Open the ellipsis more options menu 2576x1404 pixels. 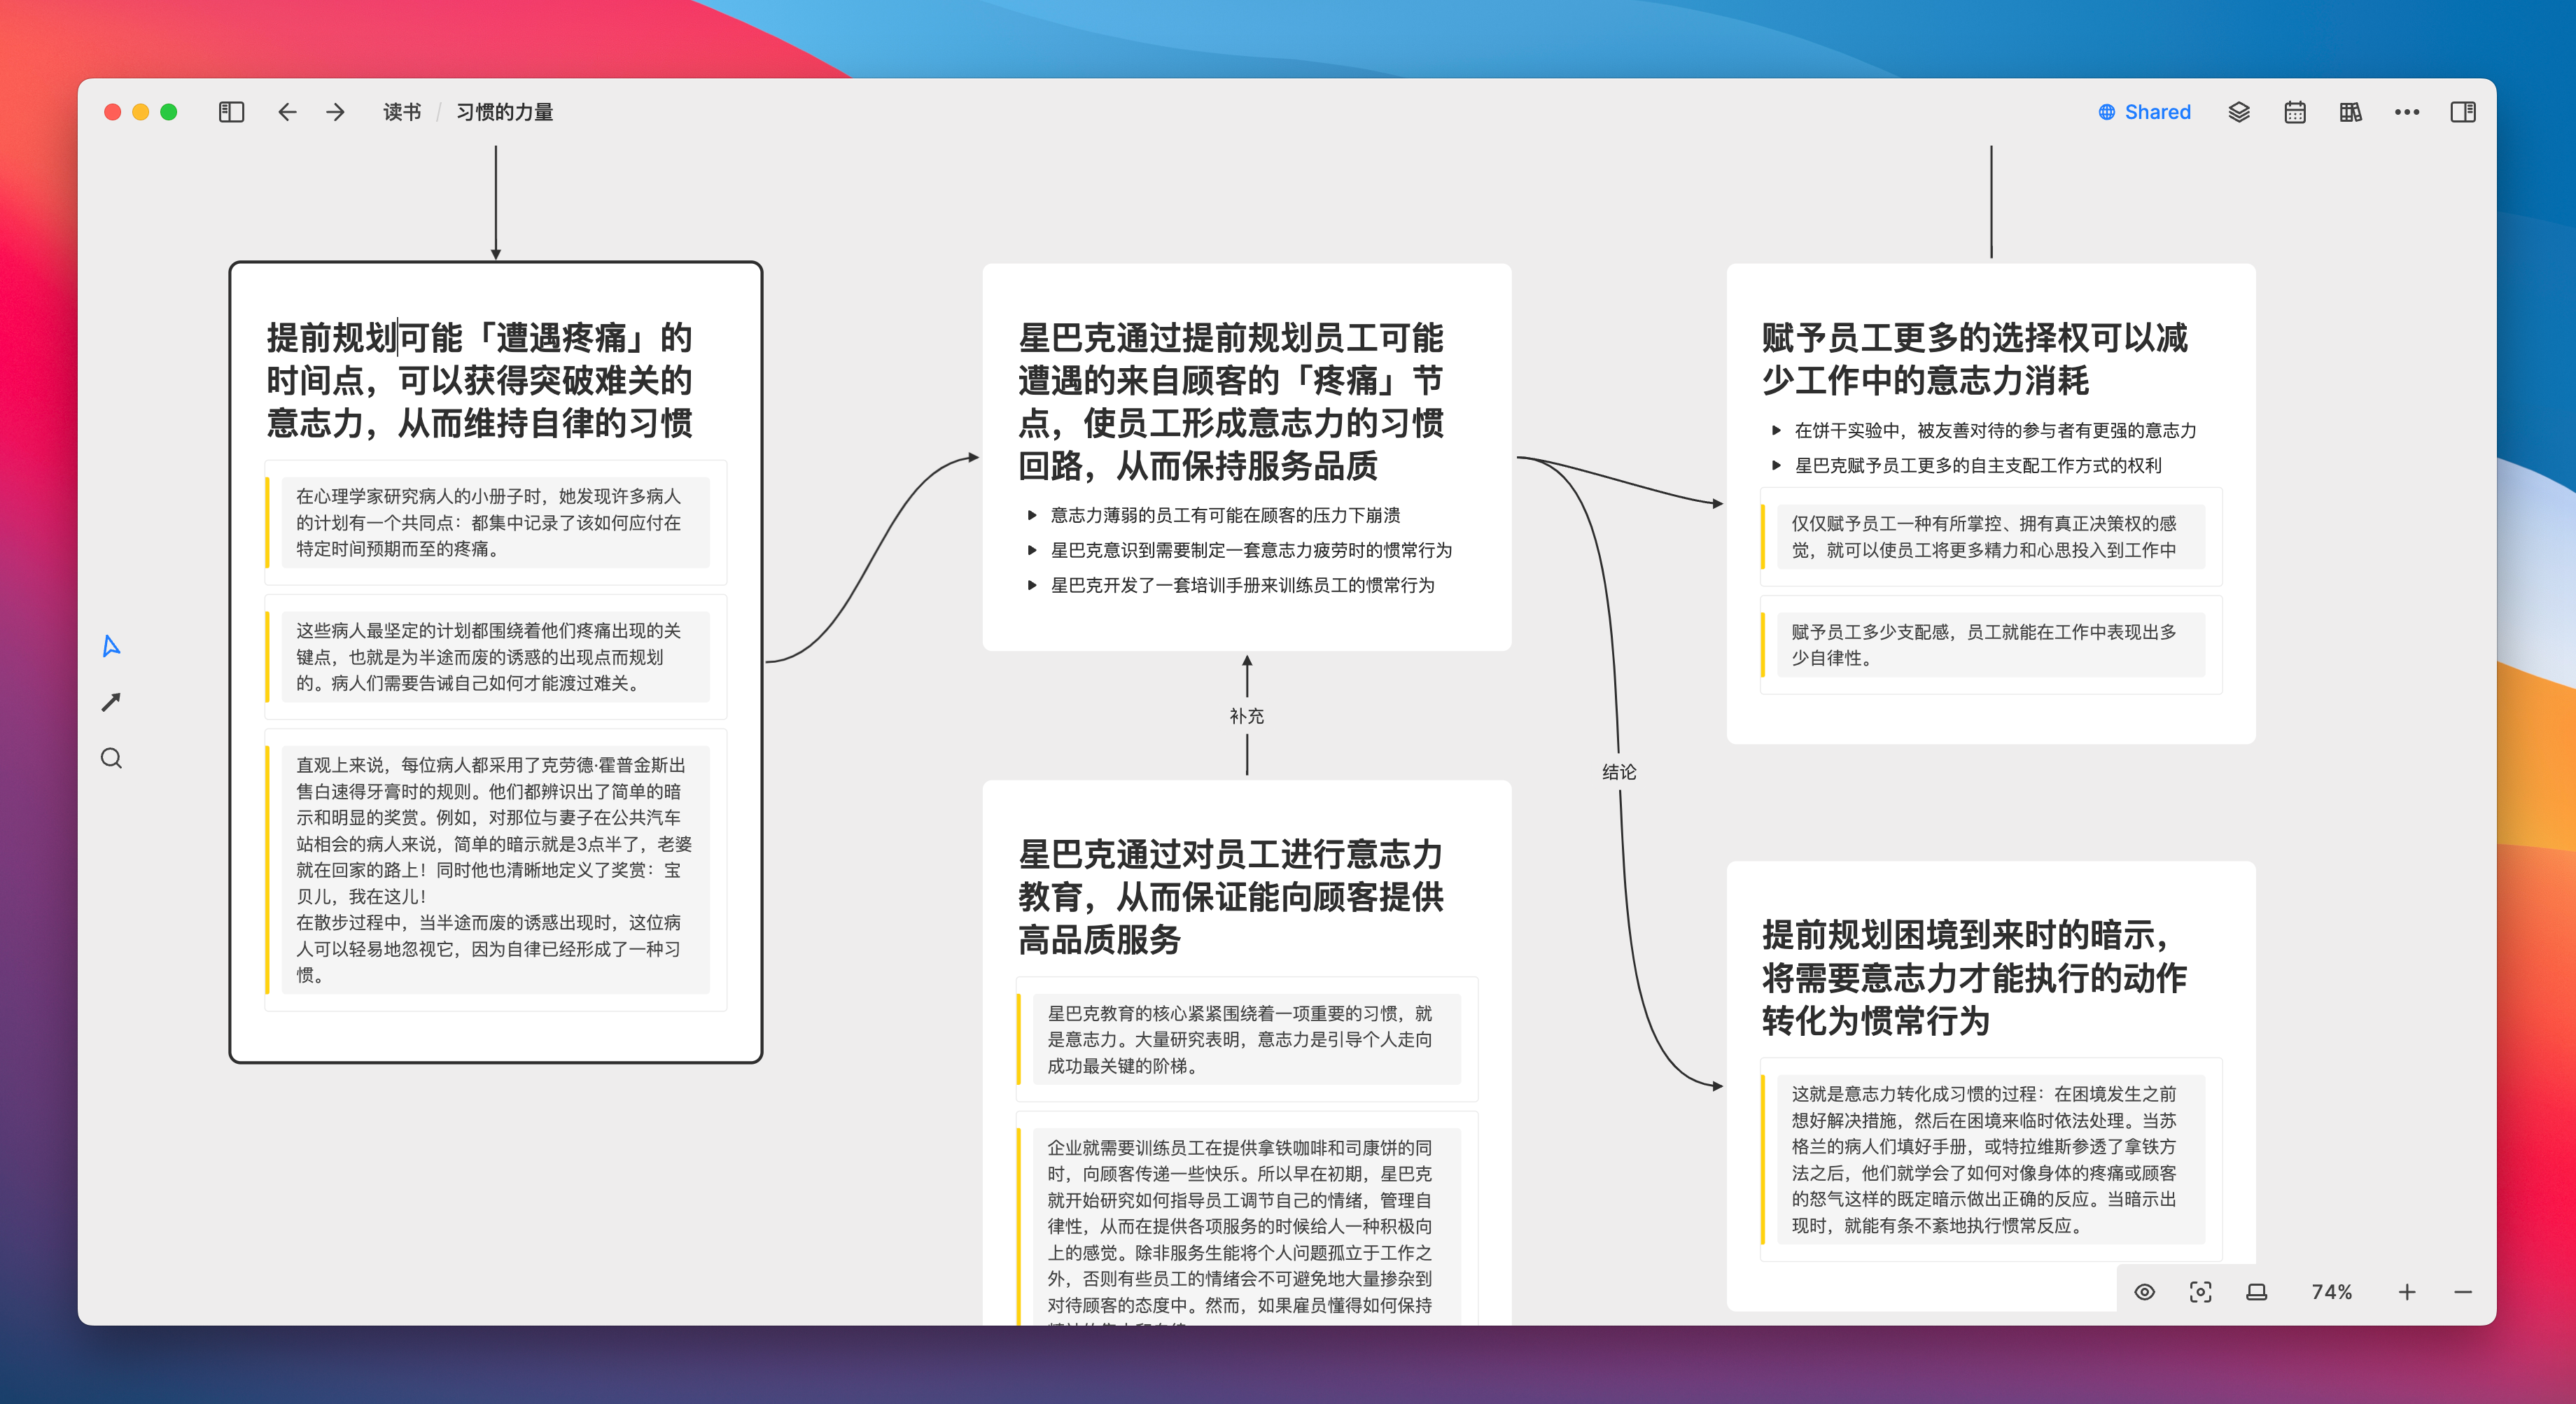(2407, 112)
